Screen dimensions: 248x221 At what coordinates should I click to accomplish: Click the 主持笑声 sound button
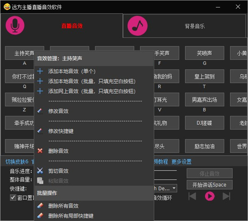coord(19,53)
